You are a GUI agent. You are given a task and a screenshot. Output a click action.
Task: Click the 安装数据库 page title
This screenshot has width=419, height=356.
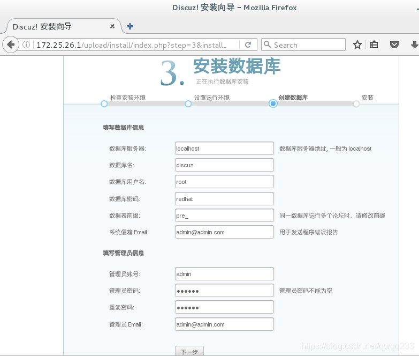click(x=237, y=66)
